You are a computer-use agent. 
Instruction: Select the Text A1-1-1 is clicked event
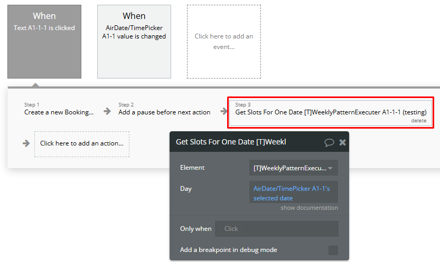click(x=44, y=42)
